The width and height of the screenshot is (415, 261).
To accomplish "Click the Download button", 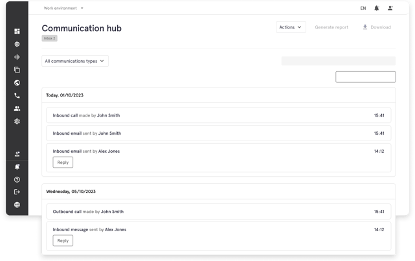I will pos(377,27).
